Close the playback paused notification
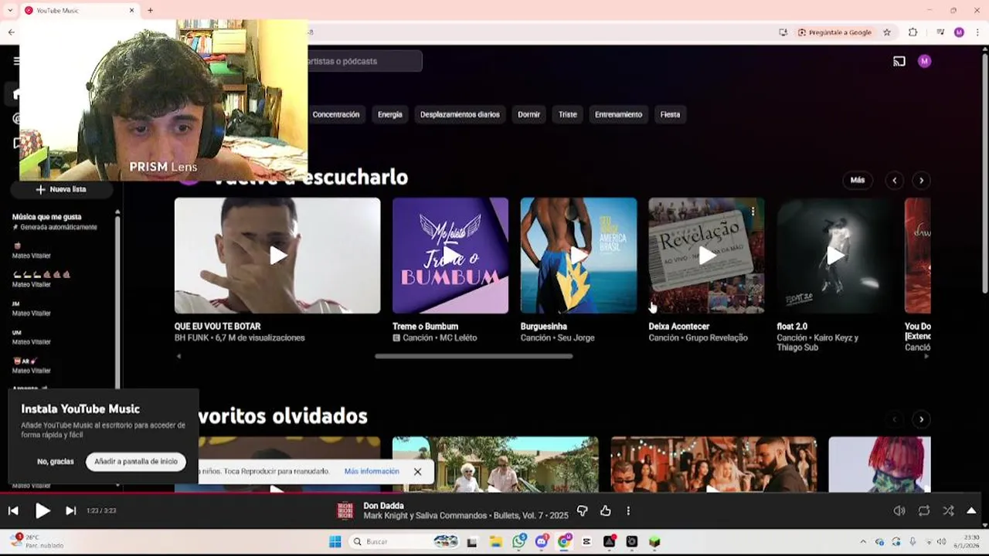The height and width of the screenshot is (556, 989). click(417, 471)
